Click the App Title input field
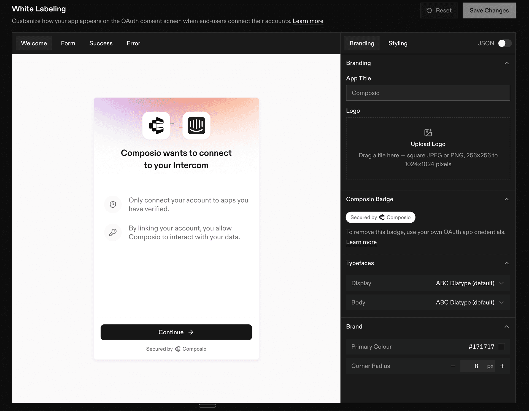 [x=428, y=93]
